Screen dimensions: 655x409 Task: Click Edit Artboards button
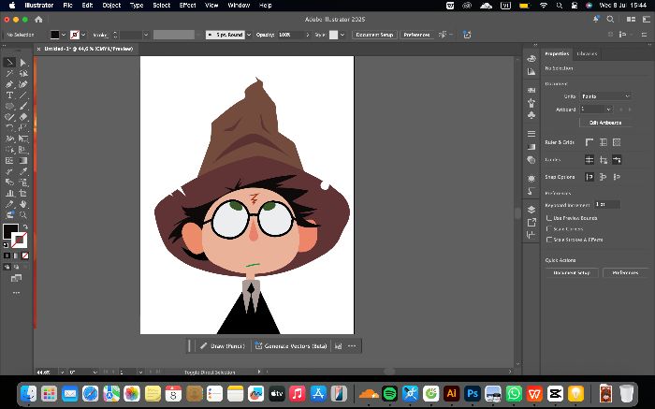(604, 123)
